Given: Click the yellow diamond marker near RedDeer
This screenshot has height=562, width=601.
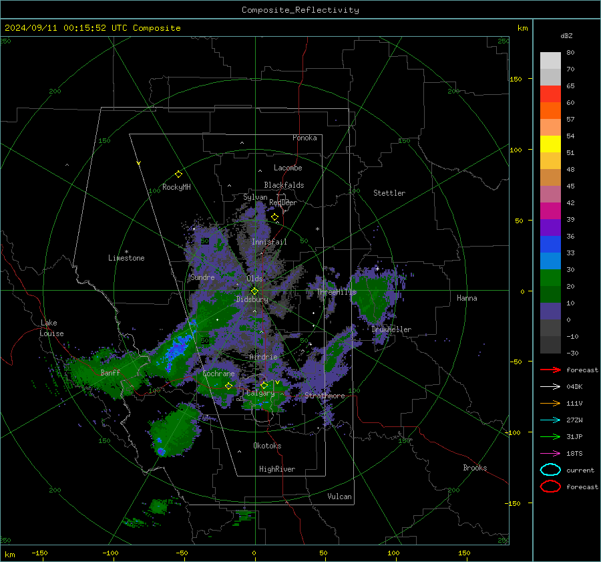Looking at the screenshot, I should (x=274, y=217).
